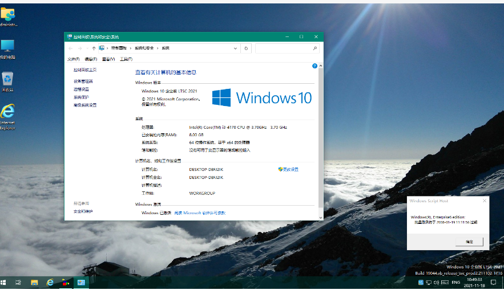Click Task View button on the taskbar
Viewport: 504px width, 290px height.
(x=19, y=282)
